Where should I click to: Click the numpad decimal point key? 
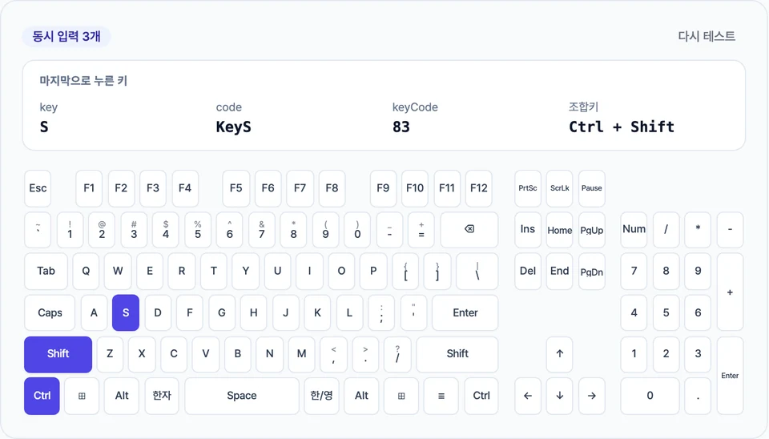(x=698, y=396)
